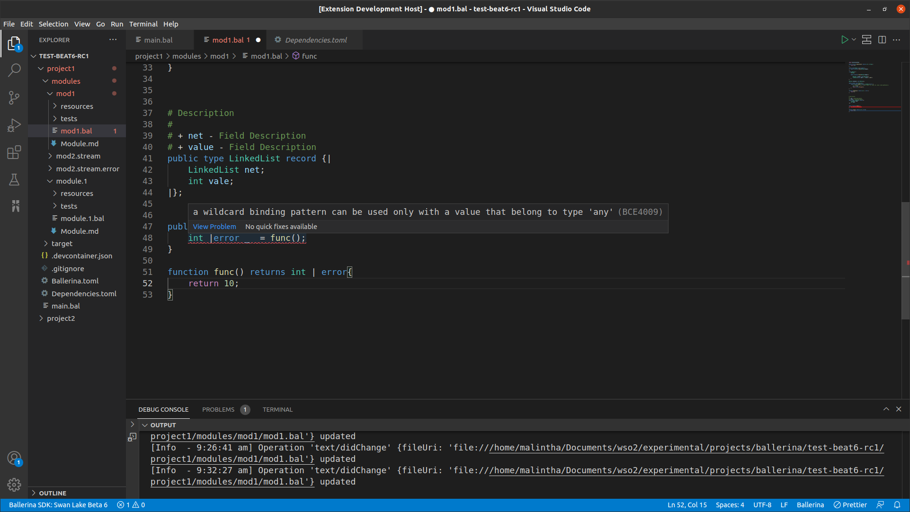The width and height of the screenshot is (910, 512).
Task: Open the Testing flask view
Action: (14, 179)
